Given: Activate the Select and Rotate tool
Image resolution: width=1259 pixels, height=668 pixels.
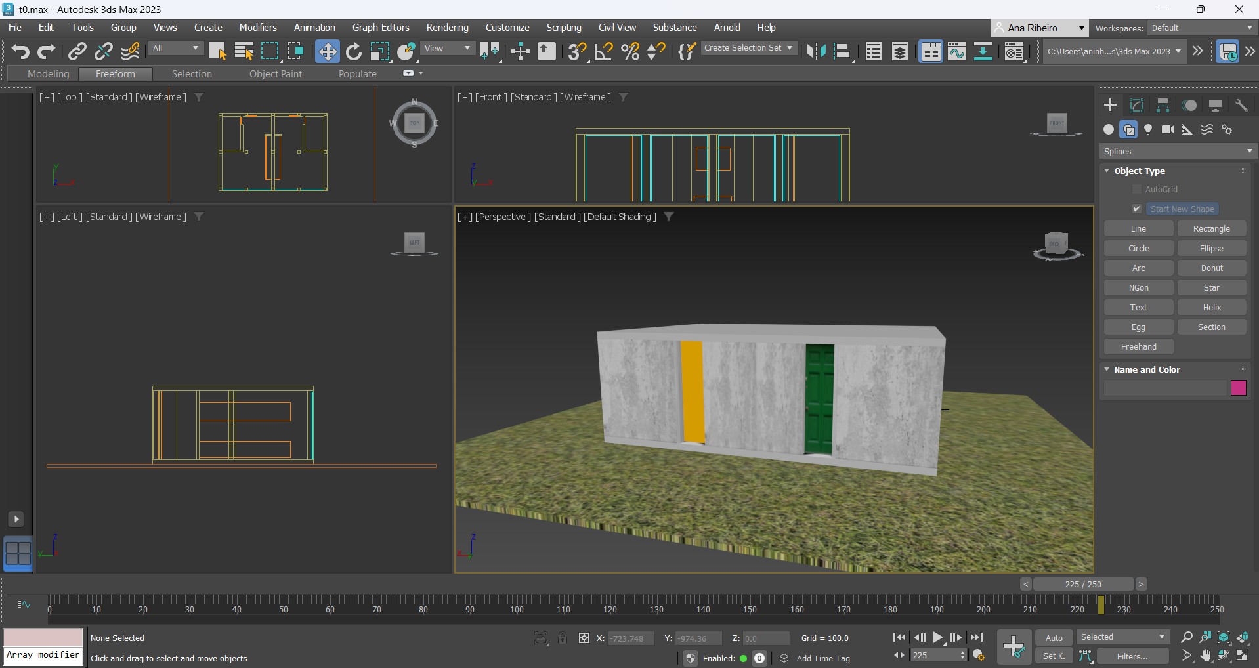Looking at the screenshot, I should [x=354, y=51].
